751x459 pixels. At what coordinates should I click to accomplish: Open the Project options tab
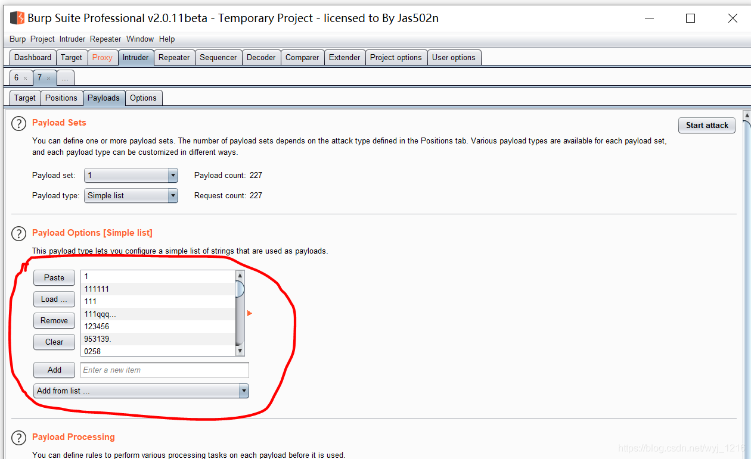pos(396,57)
